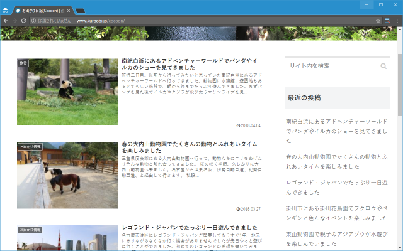Open recent post link 南紀白浜 in sidebar
The height and width of the screenshot is (251, 403).
click(x=337, y=131)
